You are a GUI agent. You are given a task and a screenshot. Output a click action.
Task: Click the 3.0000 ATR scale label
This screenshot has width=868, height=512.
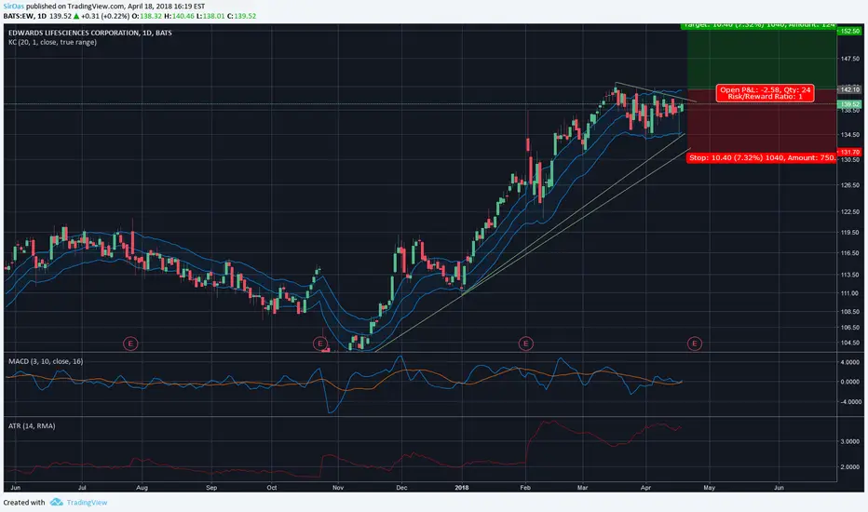tap(849, 441)
